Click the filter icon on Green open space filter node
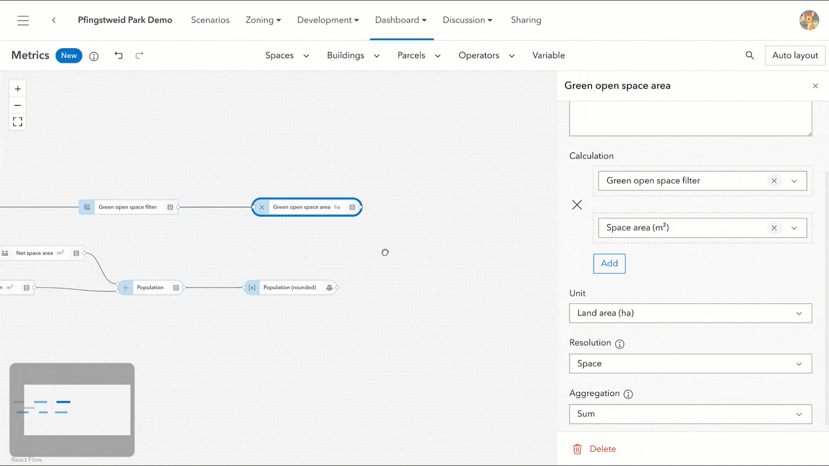Screen dimensions: 829x466 click(87, 207)
